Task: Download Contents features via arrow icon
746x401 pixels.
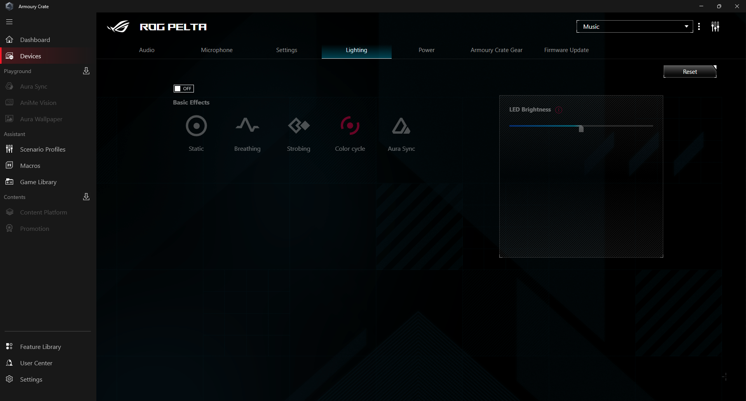Action: coord(86,197)
